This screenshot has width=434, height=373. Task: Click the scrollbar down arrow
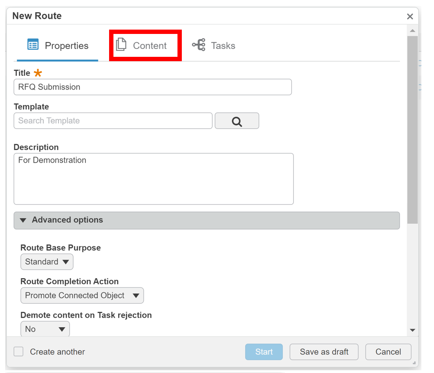pyautogui.click(x=412, y=330)
